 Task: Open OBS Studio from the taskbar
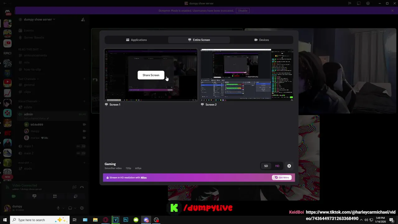pyautogui.click(x=156, y=220)
